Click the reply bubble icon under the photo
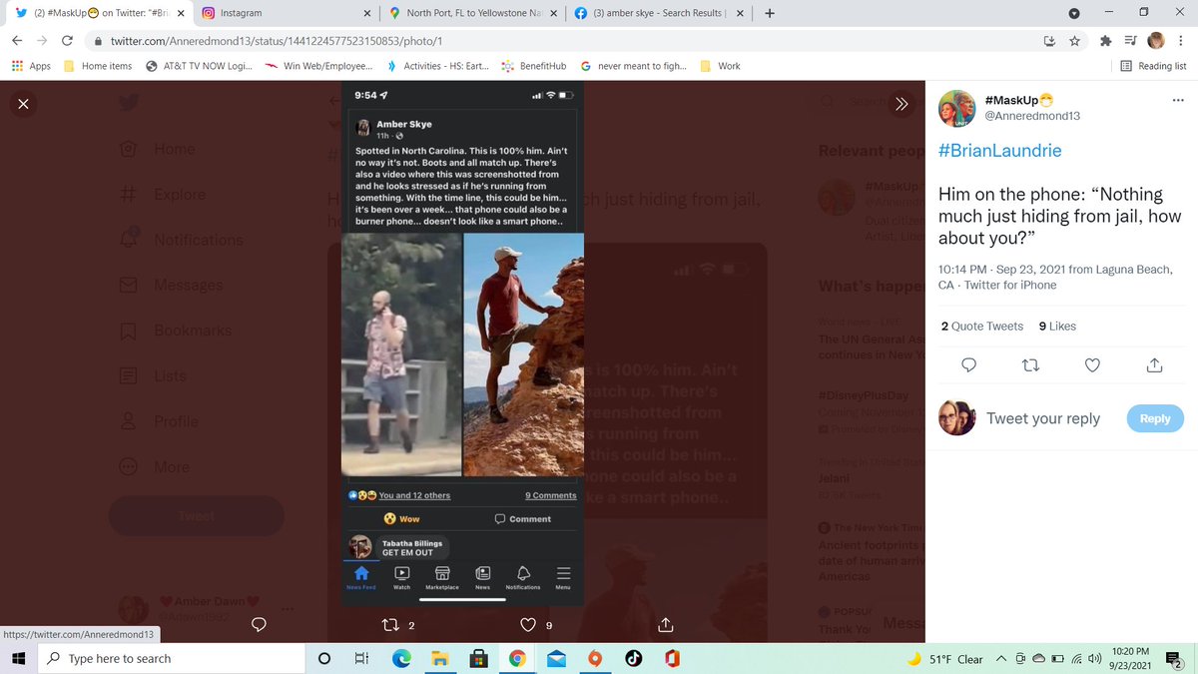This screenshot has height=674, width=1198. (259, 625)
